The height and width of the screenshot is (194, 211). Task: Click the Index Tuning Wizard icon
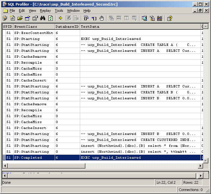tap(152, 18)
